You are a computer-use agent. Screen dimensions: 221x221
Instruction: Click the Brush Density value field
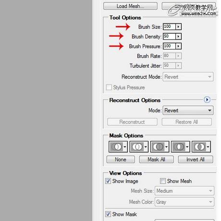pyautogui.click(x=169, y=37)
